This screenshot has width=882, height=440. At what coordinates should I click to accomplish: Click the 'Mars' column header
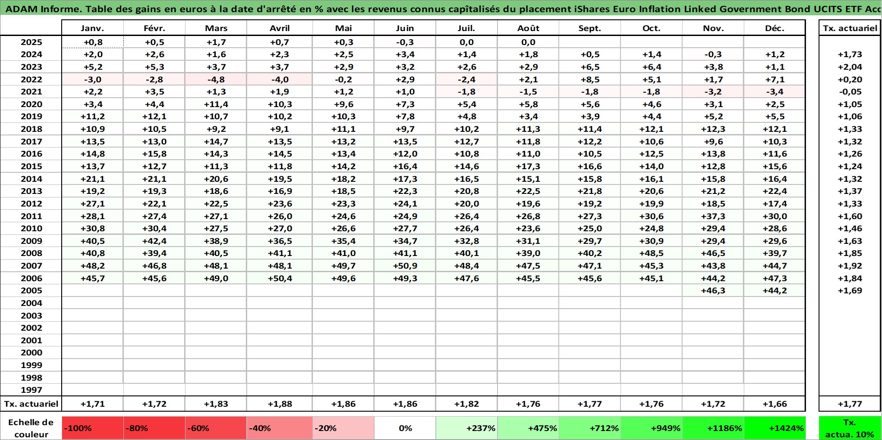tap(216, 28)
